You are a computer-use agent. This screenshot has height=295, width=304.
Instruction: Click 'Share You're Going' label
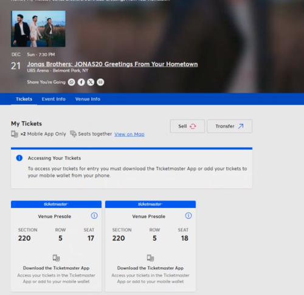(46, 82)
